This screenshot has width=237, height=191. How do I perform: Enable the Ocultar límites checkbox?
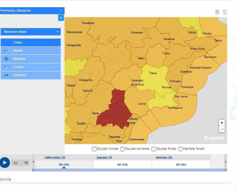[x=94, y=149]
